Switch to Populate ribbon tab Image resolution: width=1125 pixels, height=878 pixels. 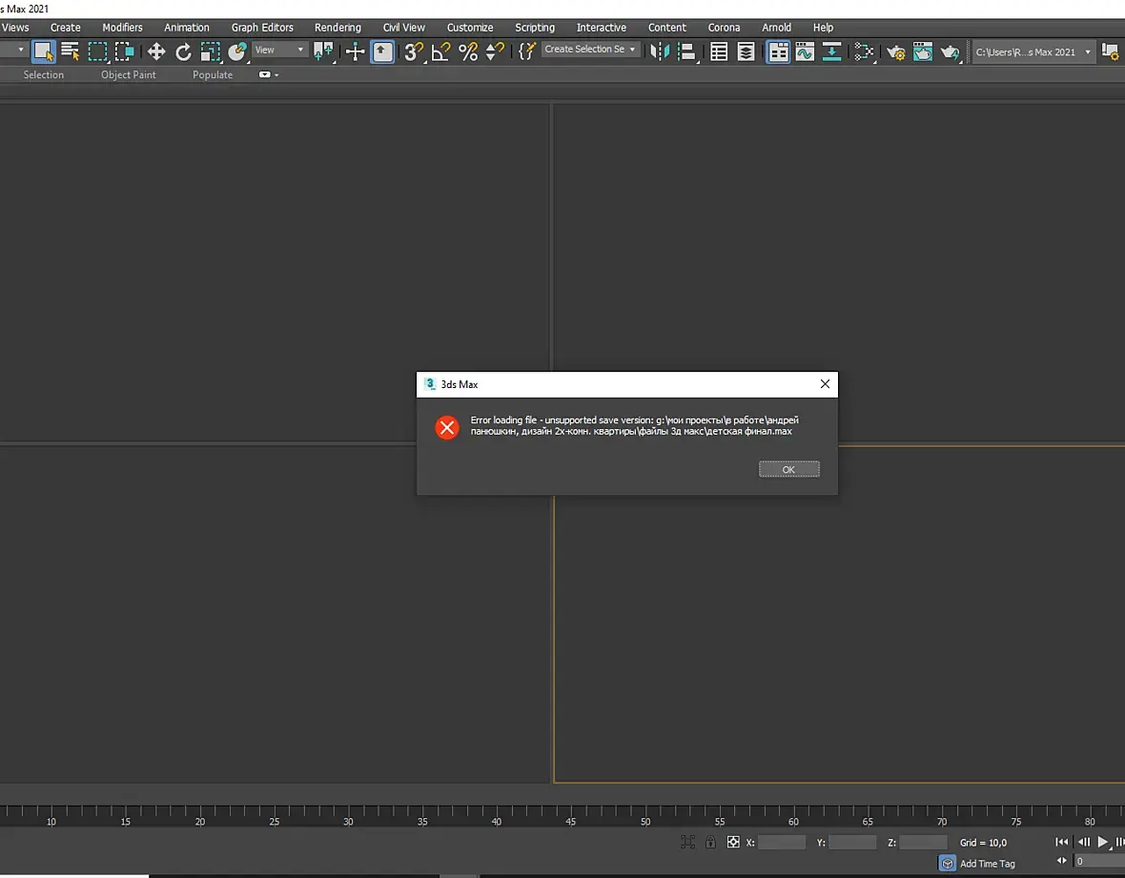pyautogui.click(x=213, y=74)
